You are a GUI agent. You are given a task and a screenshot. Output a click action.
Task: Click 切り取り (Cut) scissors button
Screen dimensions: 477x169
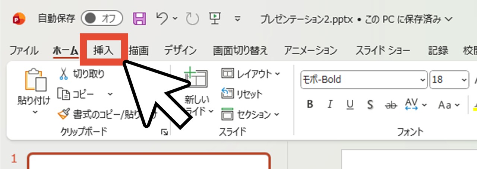point(82,74)
